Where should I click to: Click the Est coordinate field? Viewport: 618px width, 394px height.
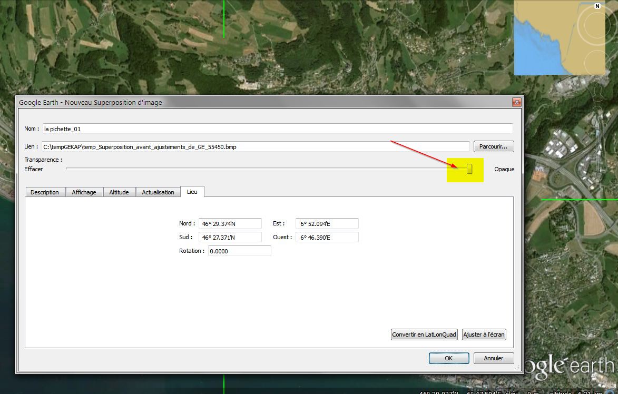327,223
